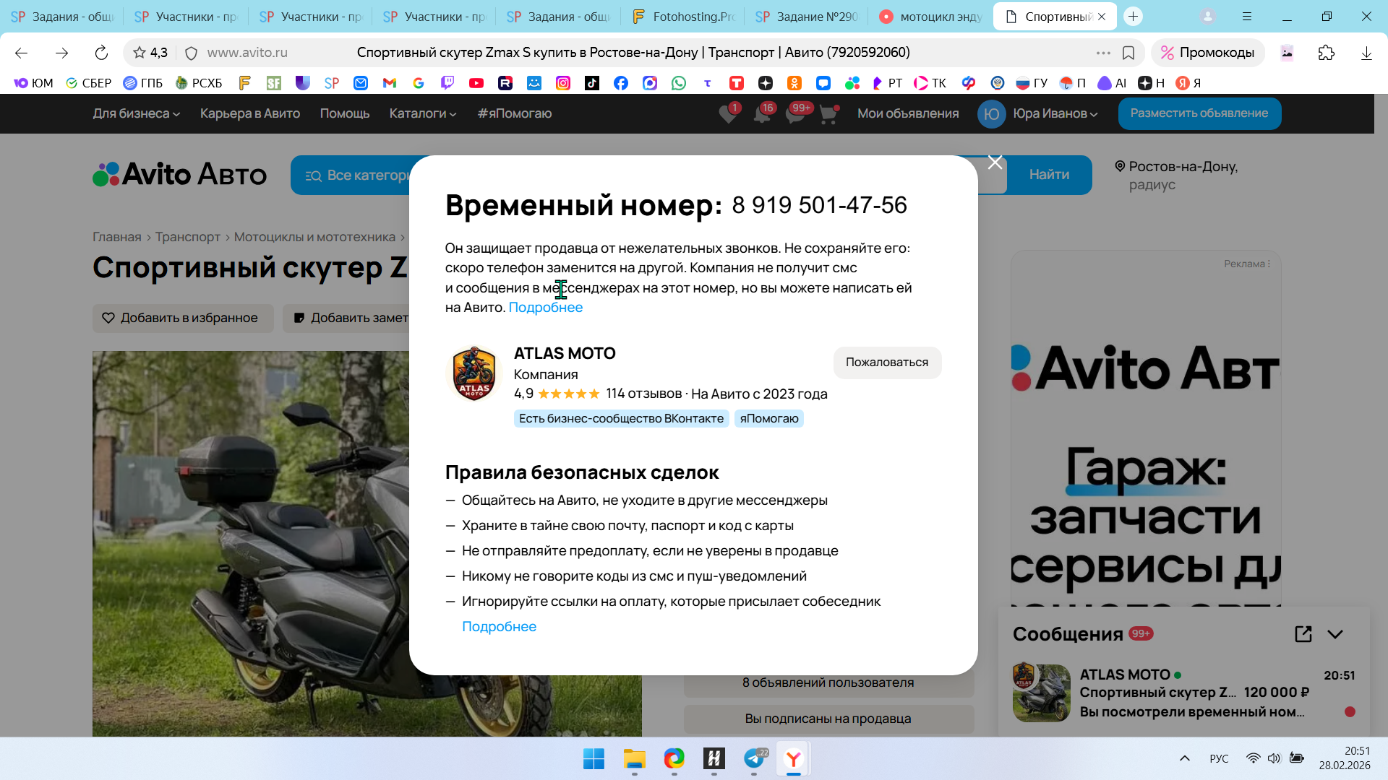This screenshot has height=780, width=1388.
Task: Click the header messages chat bubble icon
Action: (795, 114)
